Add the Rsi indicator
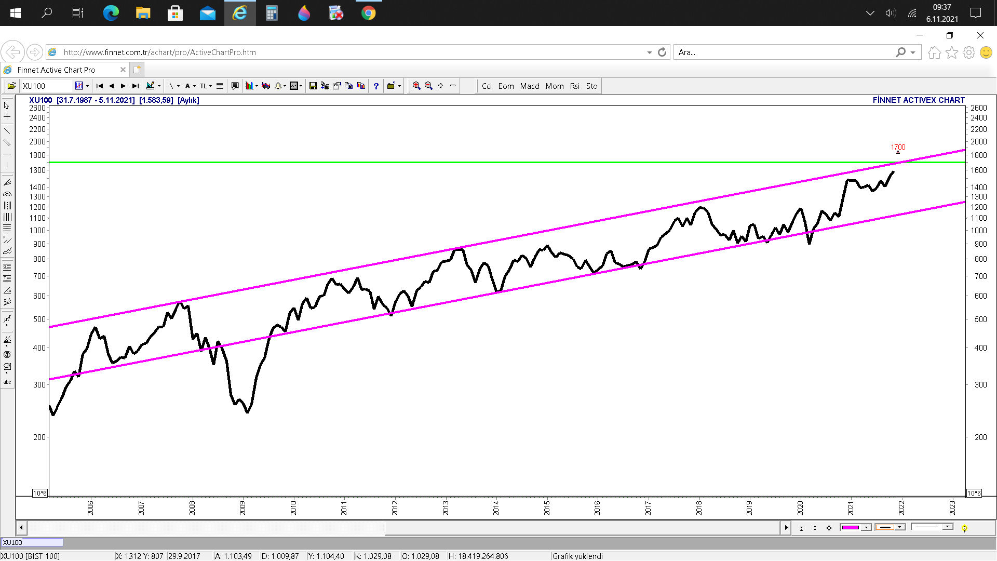Image resolution: width=997 pixels, height=561 pixels. pyautogui.click(x=574, y=86)
